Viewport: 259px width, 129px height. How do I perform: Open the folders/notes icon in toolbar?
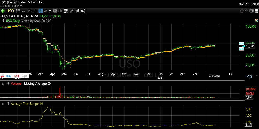(x=77, y=11)
